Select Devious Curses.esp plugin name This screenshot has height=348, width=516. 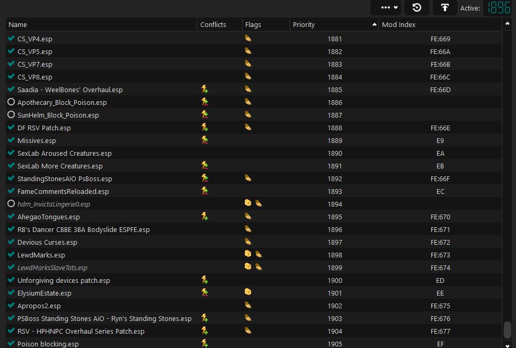coord(47,243)
